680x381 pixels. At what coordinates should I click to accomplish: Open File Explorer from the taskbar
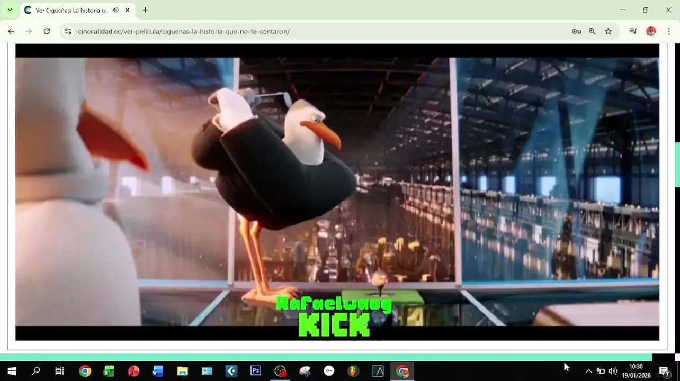[182, 371]
